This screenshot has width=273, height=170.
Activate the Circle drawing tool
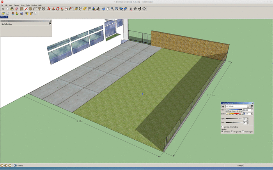[30, 9]
